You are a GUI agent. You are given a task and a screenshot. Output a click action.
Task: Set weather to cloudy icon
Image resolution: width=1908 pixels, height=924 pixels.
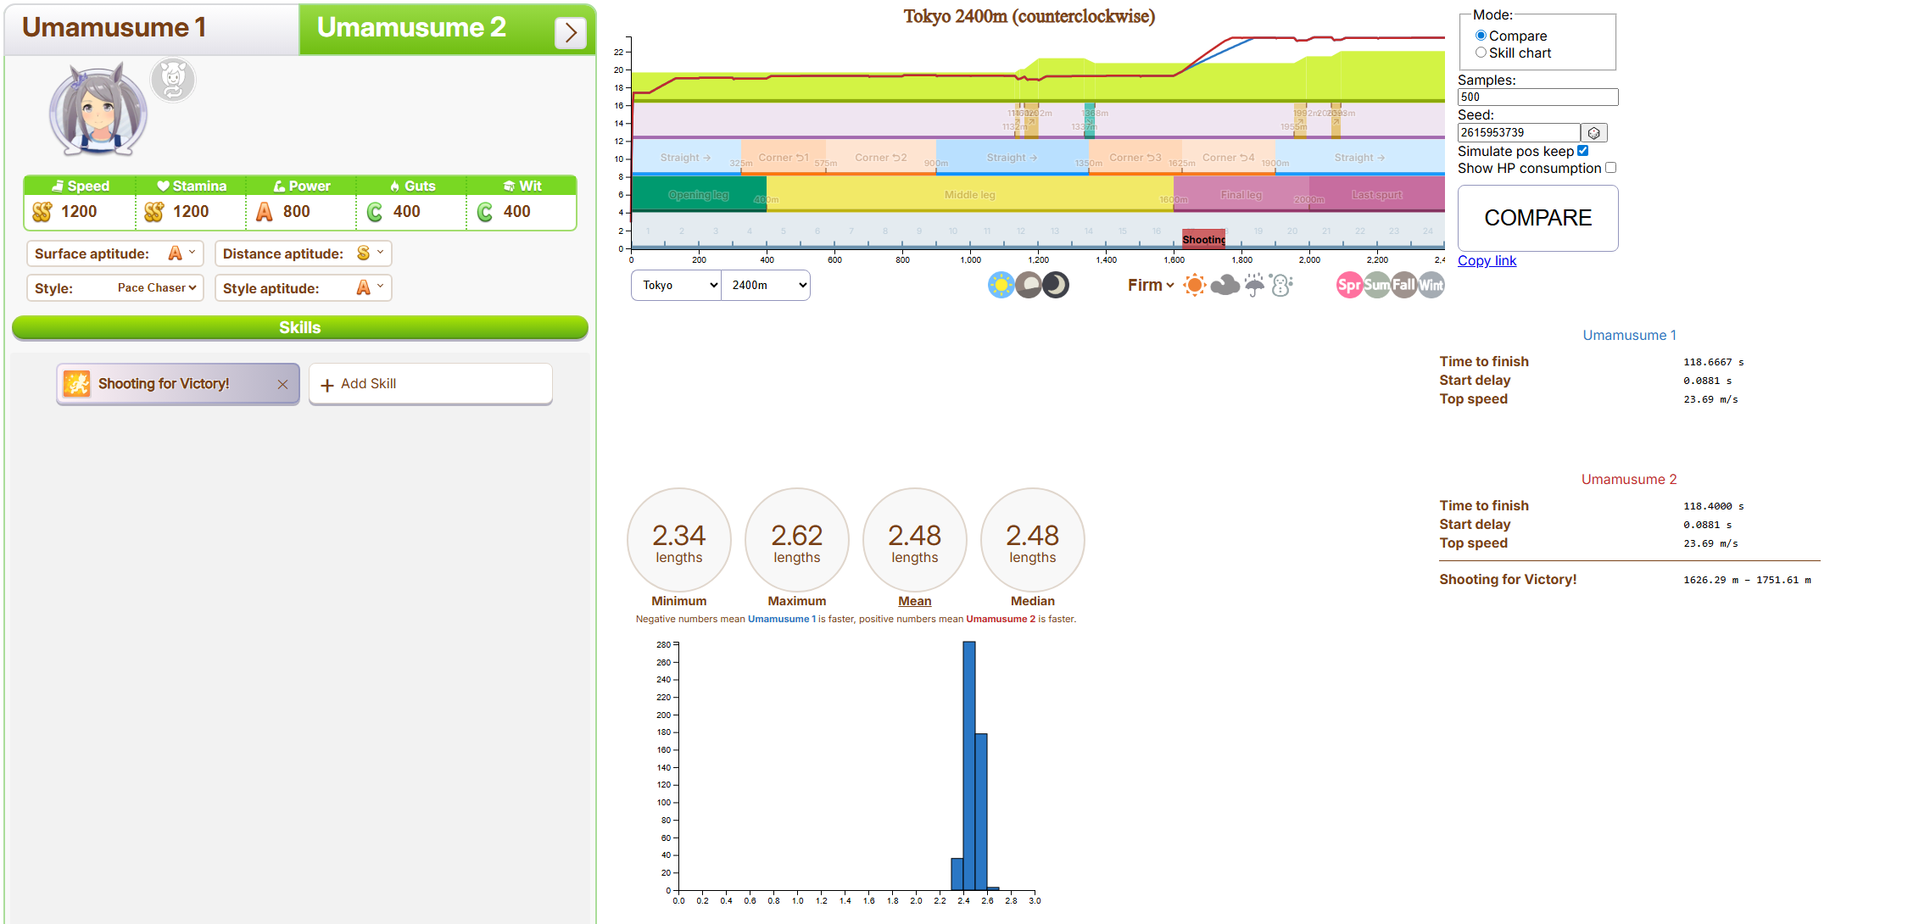(1225, 285)
